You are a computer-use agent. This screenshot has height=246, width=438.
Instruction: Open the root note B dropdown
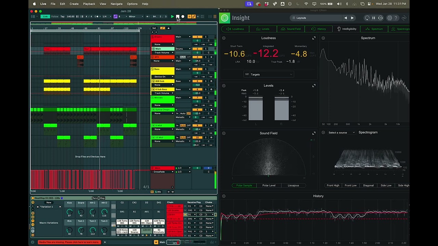point(123,16)
